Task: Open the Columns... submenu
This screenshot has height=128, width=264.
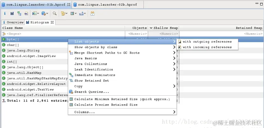Action: [x=122, y=112]
